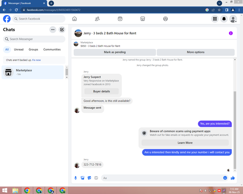The image size is (243, 194).
Task: Choose a sticker with the sticker icon
Action: (89, 178)
